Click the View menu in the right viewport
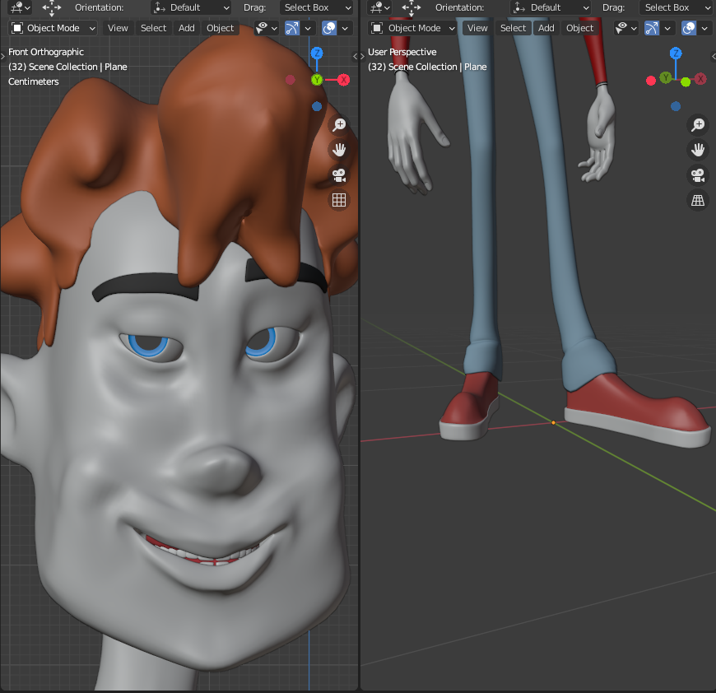 pos(477,27)
